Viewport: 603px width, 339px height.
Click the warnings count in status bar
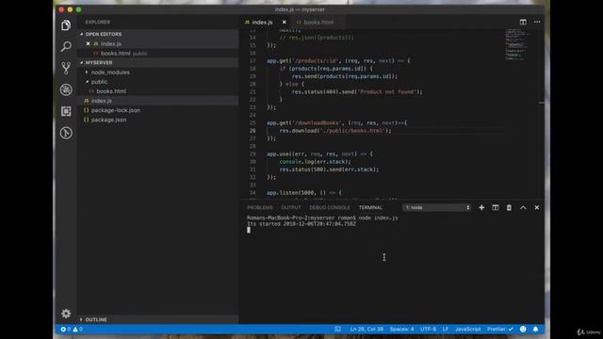77,329
